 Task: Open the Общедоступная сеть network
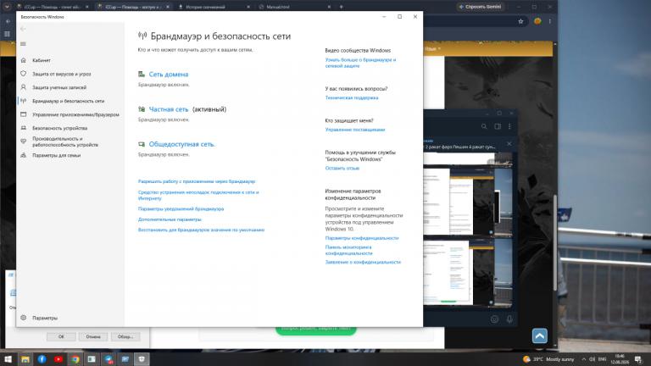pyautogui.click(x=182, y=144)
